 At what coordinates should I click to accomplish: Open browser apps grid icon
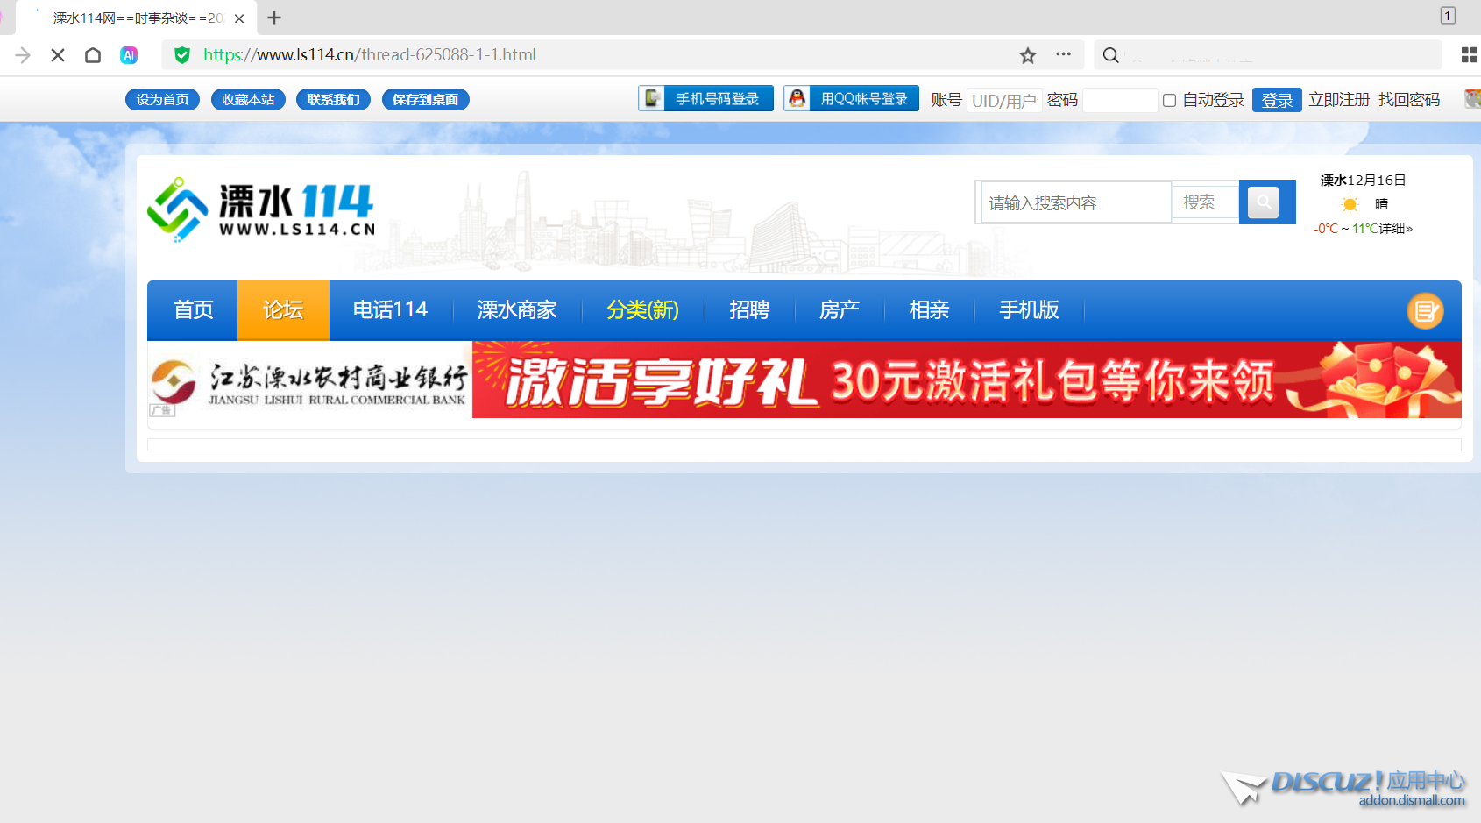click(1469, 55)
